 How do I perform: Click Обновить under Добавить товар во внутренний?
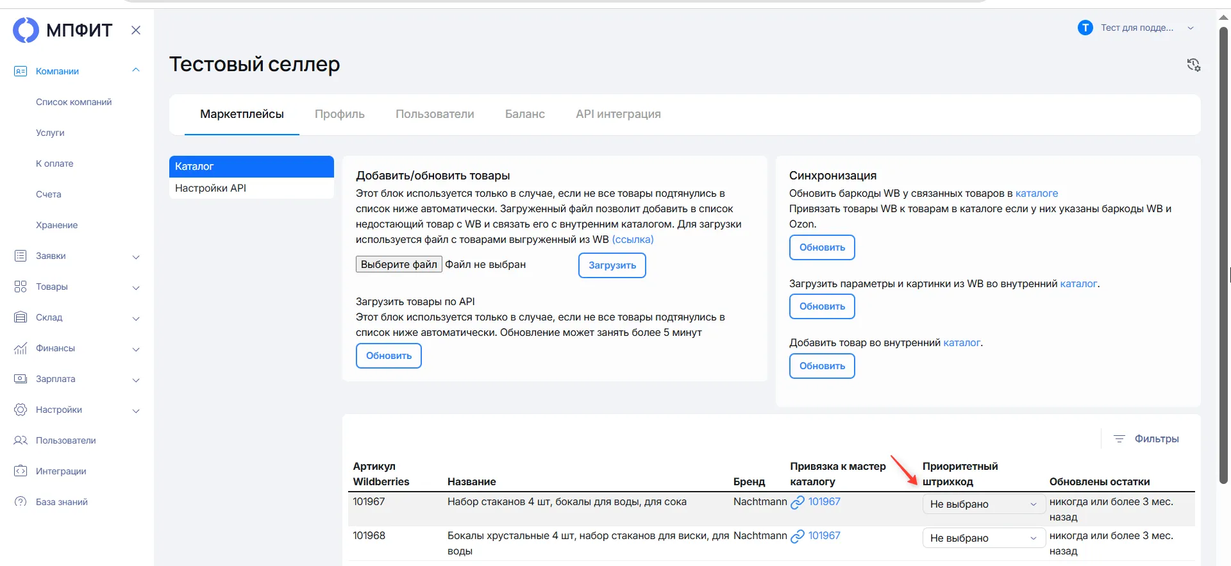(x=822, y=366)
